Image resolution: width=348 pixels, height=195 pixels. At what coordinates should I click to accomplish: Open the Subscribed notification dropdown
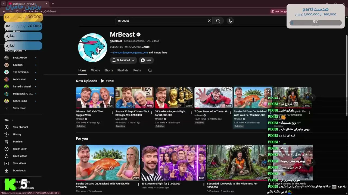coord(123,60)
